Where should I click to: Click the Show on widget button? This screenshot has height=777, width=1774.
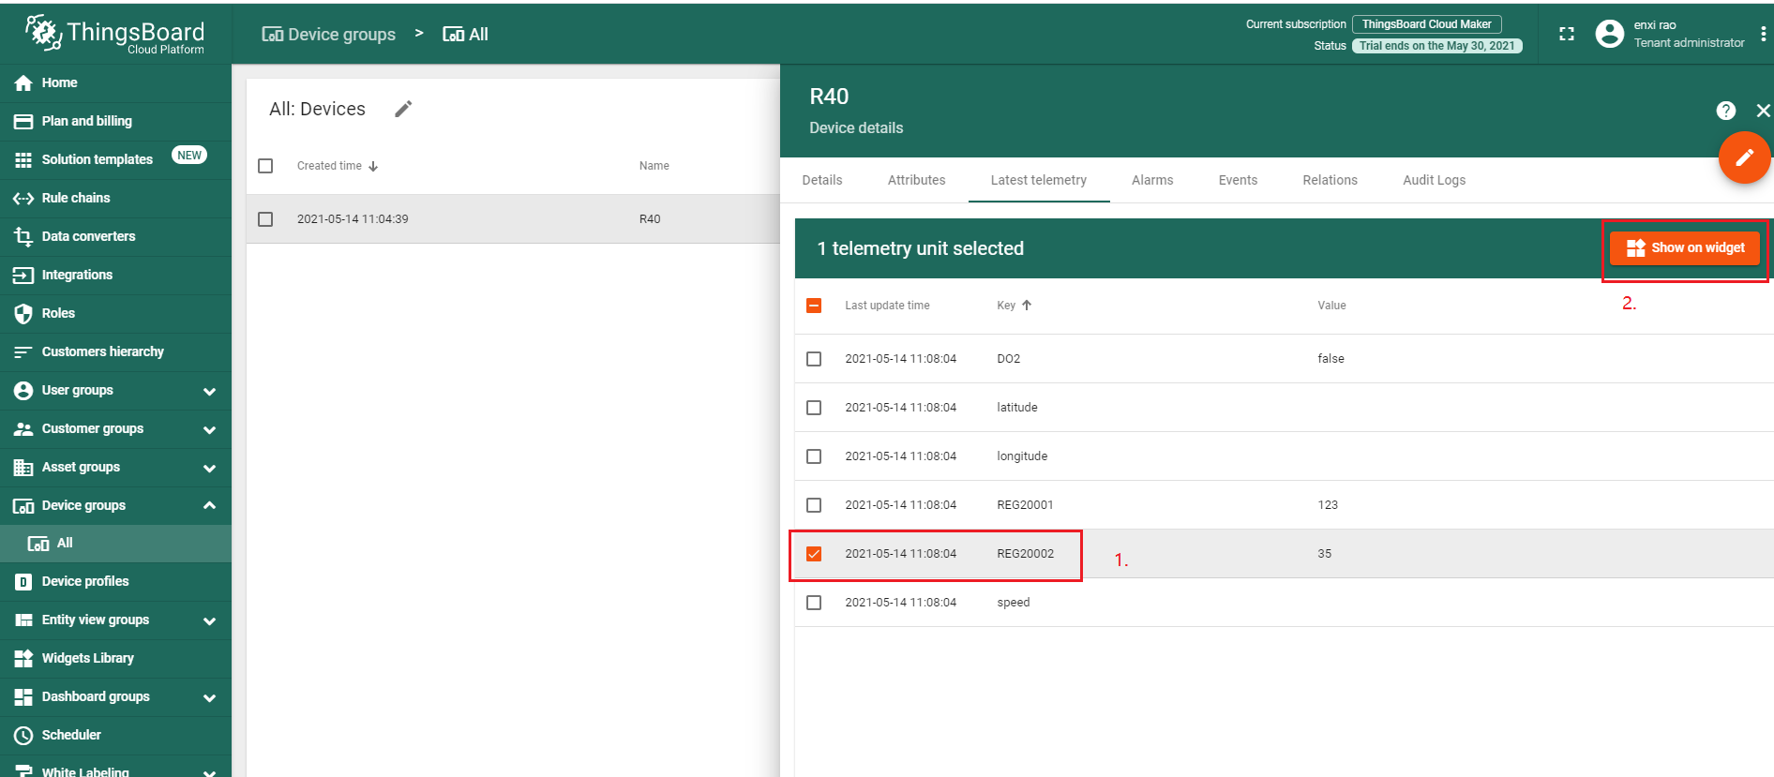(1684, 248)
